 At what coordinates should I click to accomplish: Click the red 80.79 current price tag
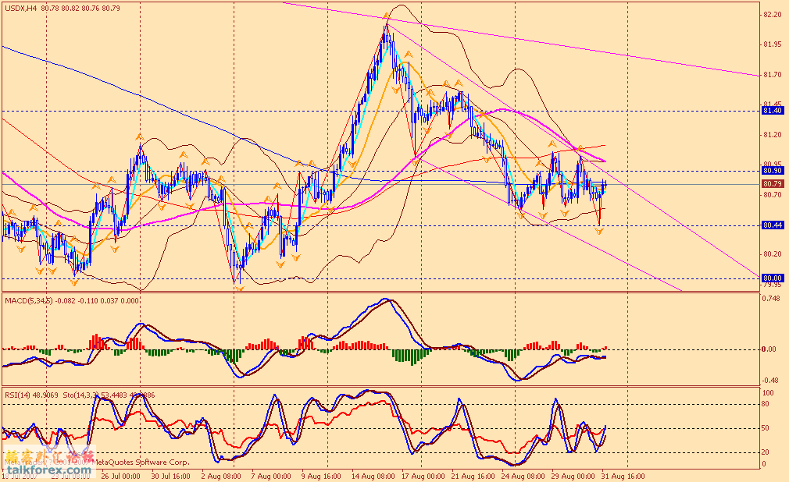coord(773,184)
